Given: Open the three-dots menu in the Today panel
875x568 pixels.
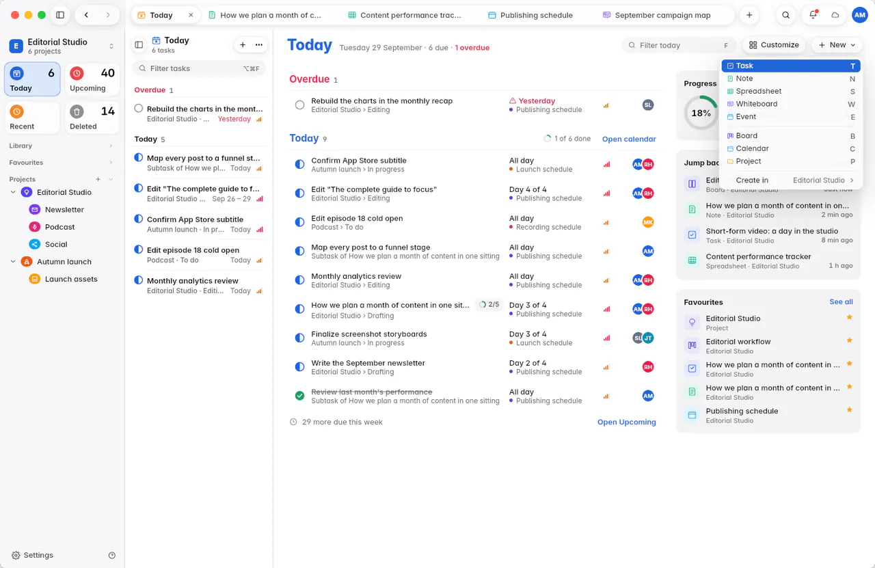Looking at the screenshot, I should (258, 44).
